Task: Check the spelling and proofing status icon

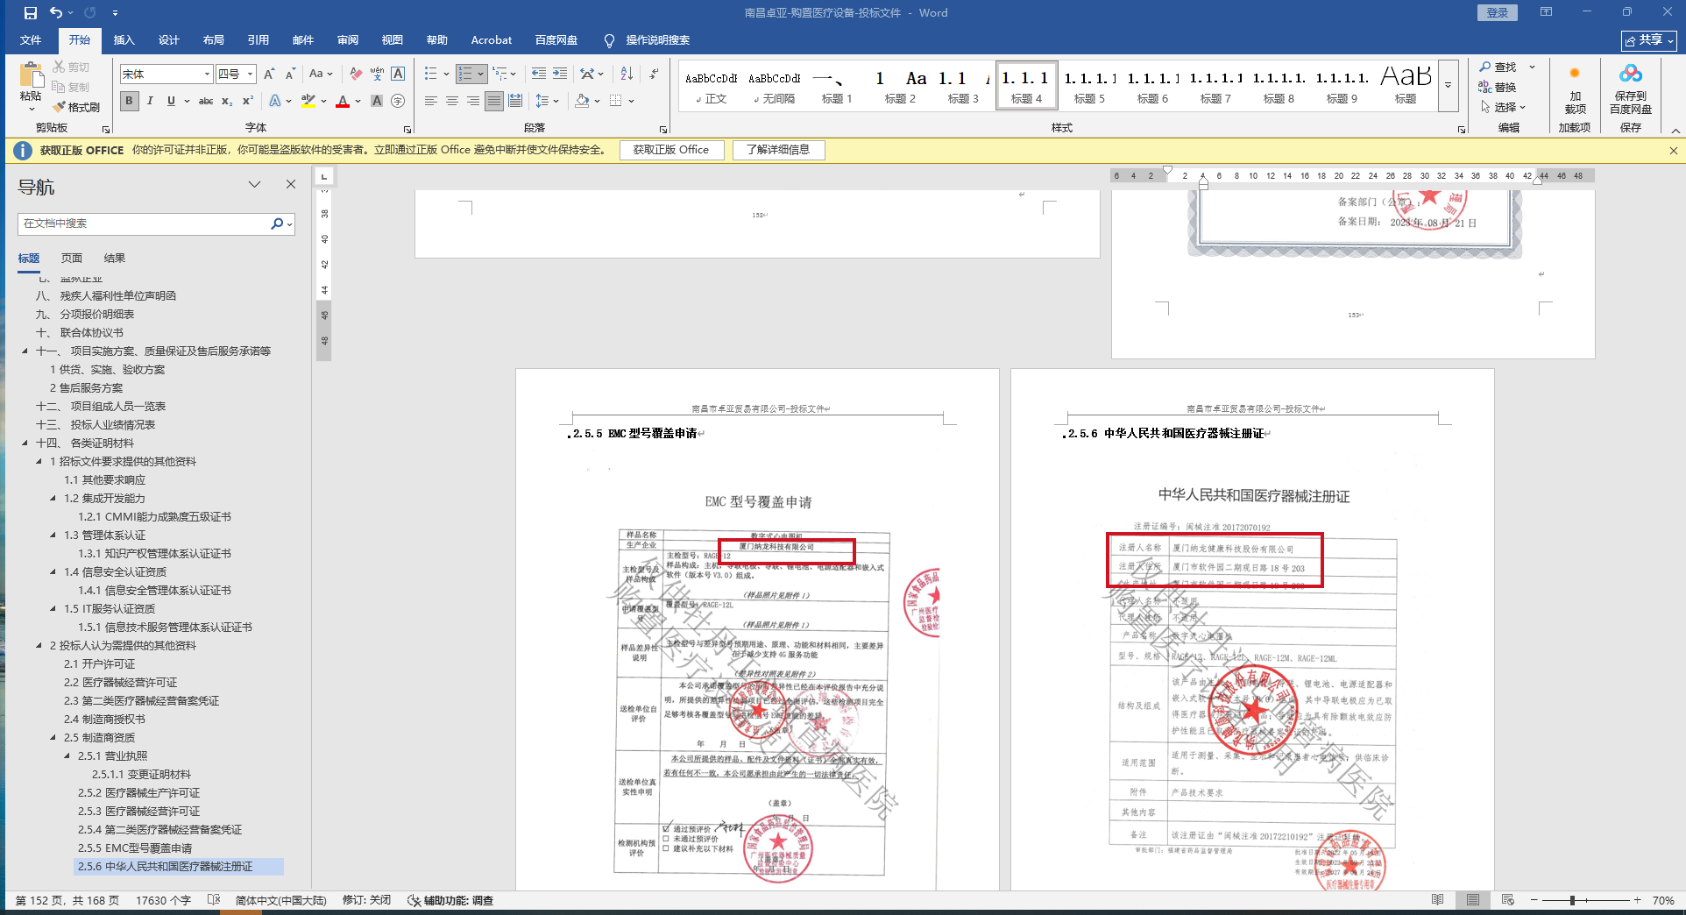Action: point(214,900)
